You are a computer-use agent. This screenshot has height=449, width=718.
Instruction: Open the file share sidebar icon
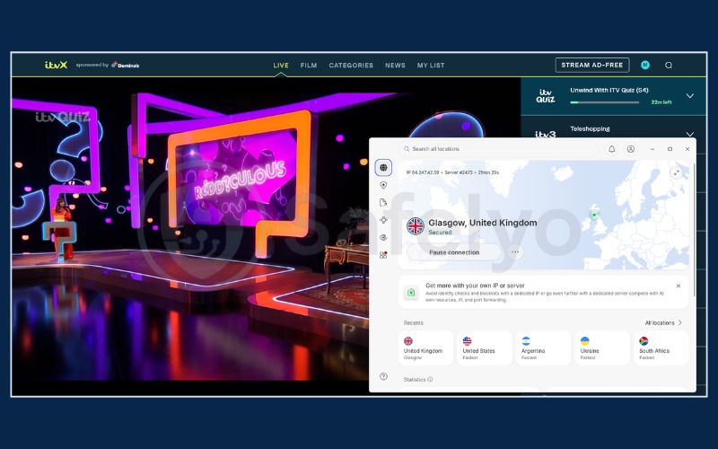[383, 203]
